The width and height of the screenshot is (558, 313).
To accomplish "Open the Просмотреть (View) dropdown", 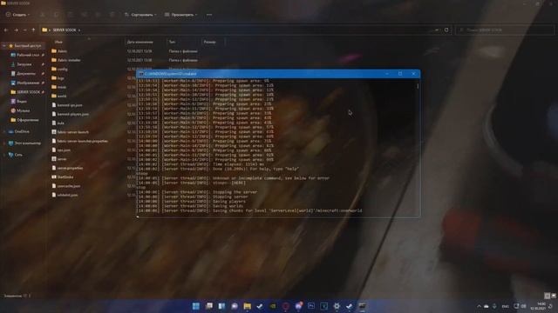I will [x=180, y=15].
